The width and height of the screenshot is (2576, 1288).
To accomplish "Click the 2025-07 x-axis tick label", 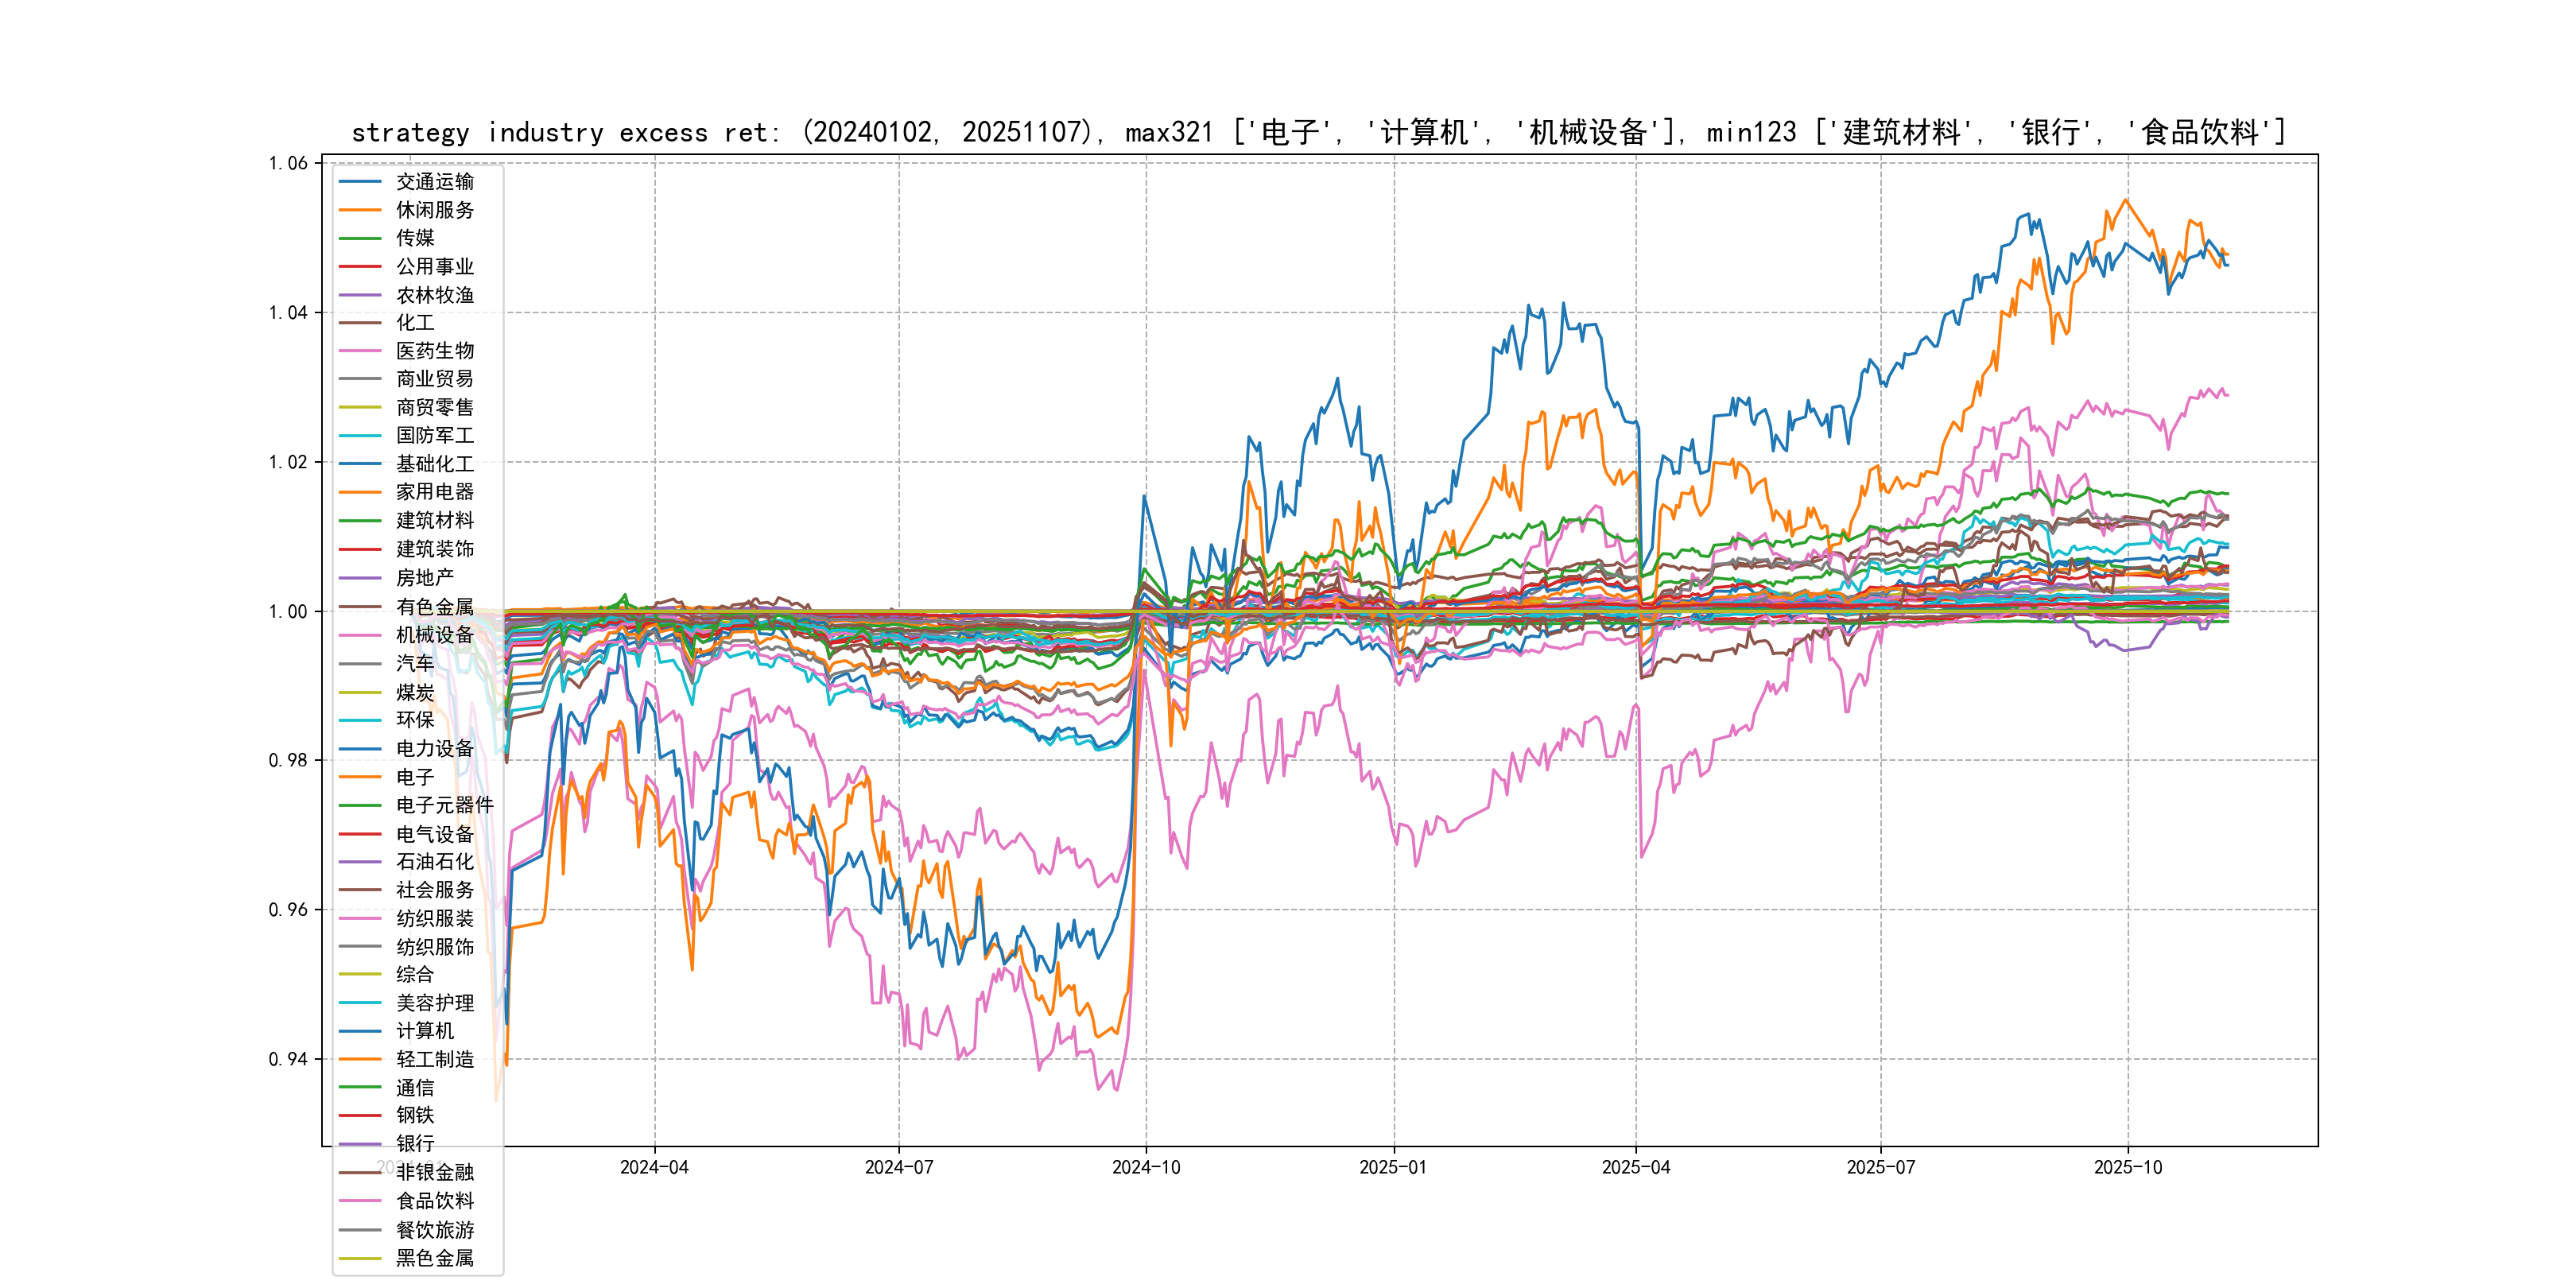I will [1880, 1167].
